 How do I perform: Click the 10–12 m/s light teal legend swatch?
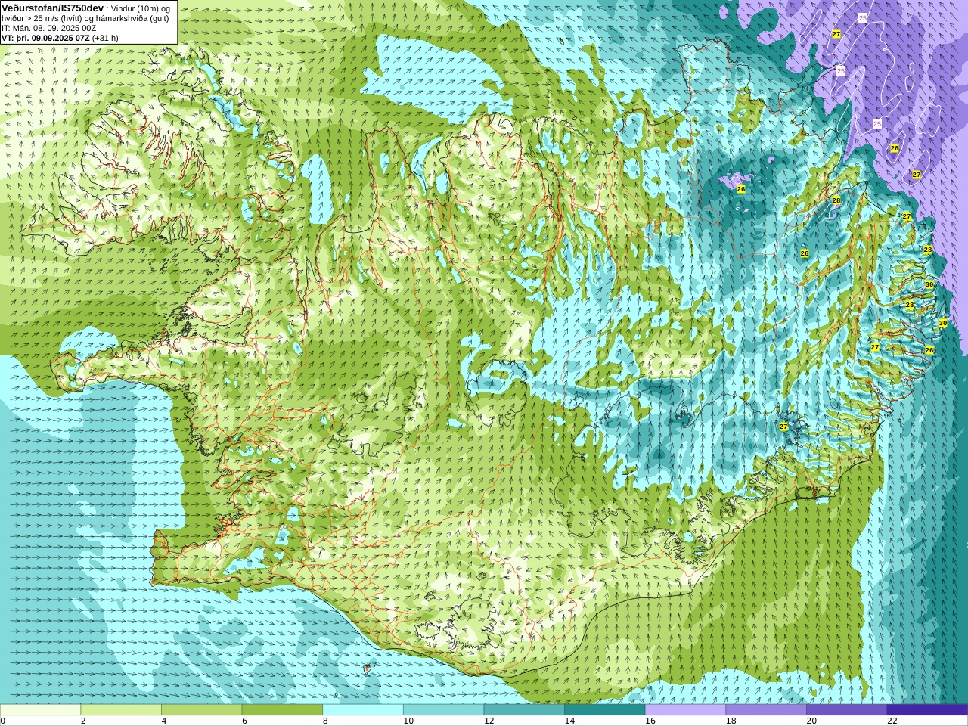coord(443,710)
